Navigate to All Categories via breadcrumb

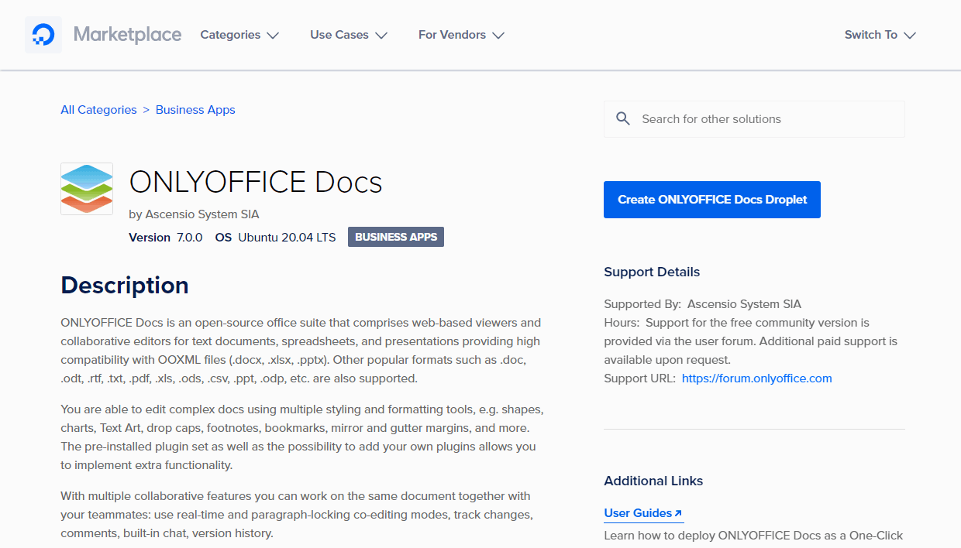[98, 109]
